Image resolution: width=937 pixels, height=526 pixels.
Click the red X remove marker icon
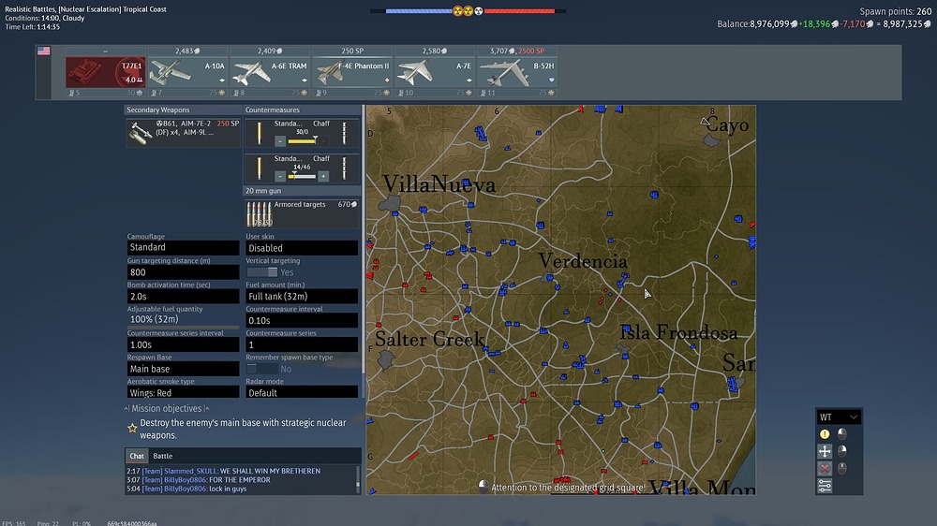point(825,468)
